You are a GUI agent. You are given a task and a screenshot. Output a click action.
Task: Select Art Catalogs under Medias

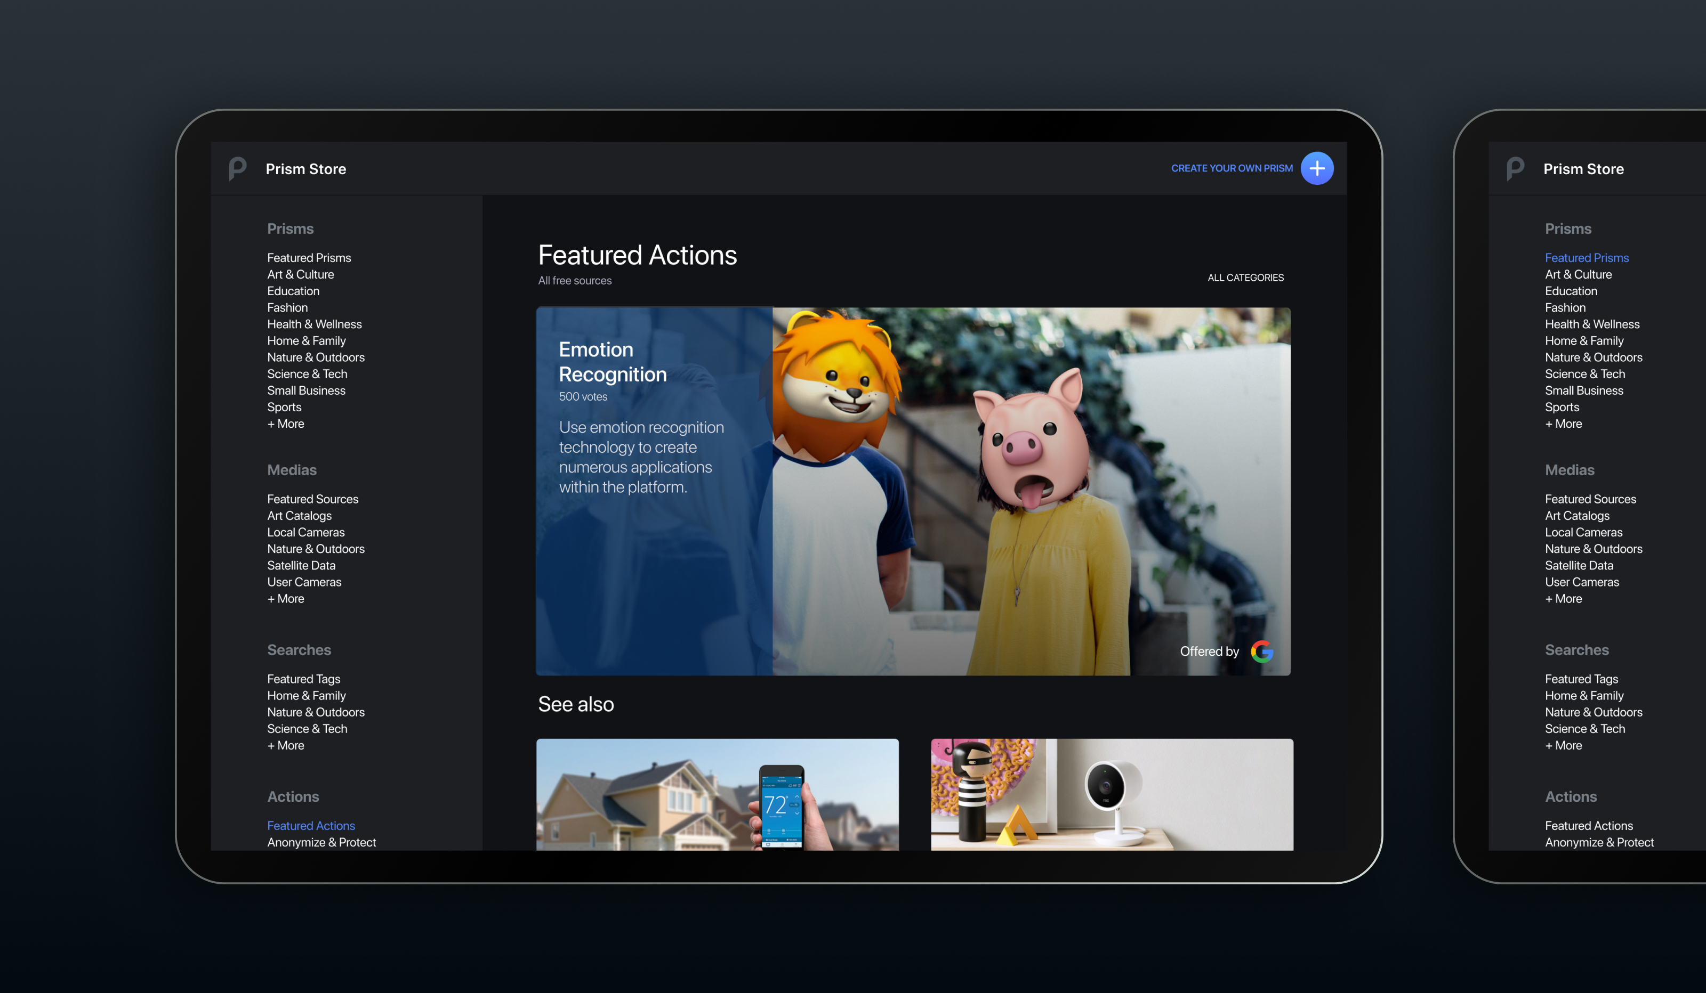pos(299,516)
